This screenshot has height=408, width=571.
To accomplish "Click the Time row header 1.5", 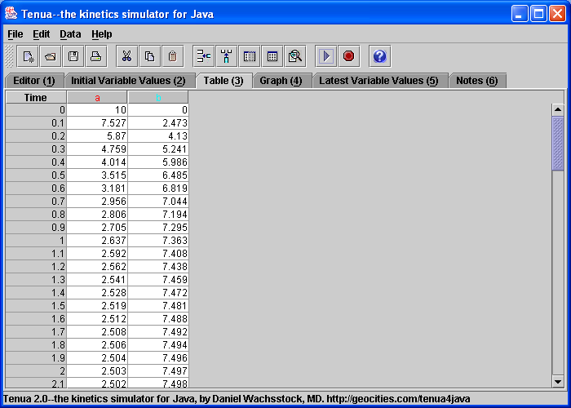I will [x=36, y=306].
